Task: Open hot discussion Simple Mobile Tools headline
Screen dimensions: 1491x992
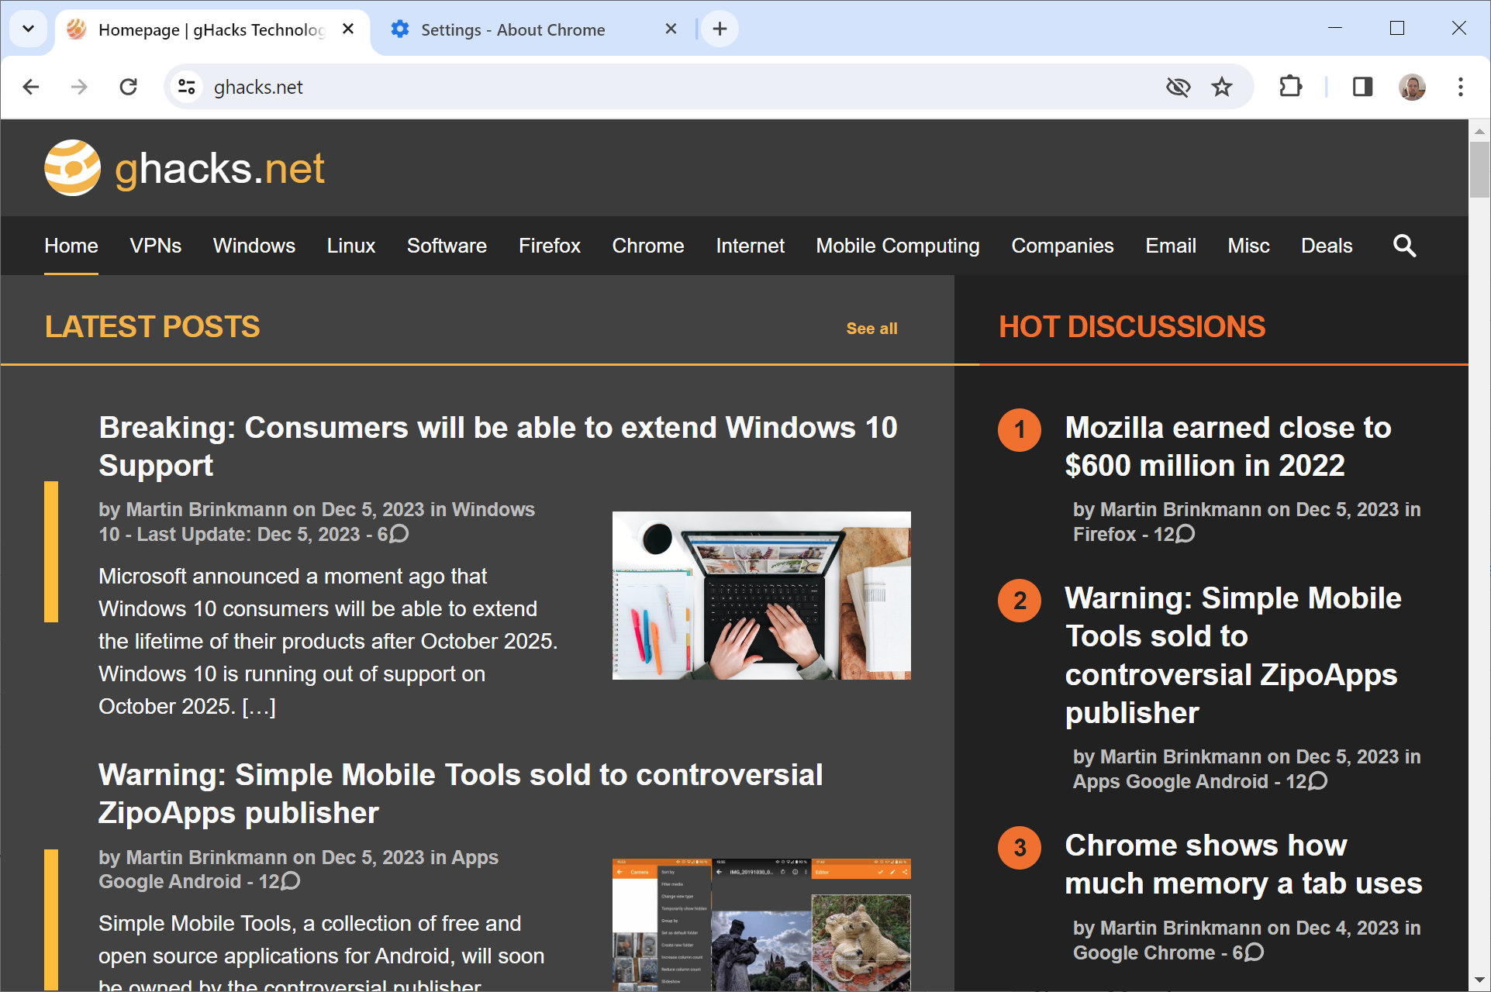Action: pos(1234,655)
